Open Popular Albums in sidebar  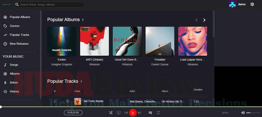point(20,17)
